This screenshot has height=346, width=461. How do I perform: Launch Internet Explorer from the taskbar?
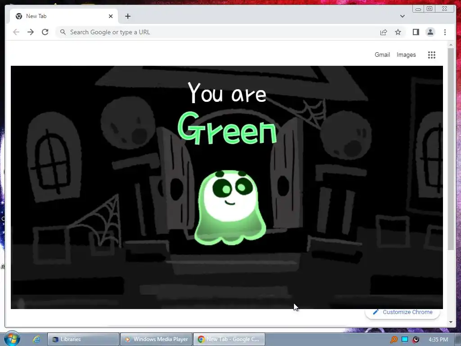pos(36,339)
